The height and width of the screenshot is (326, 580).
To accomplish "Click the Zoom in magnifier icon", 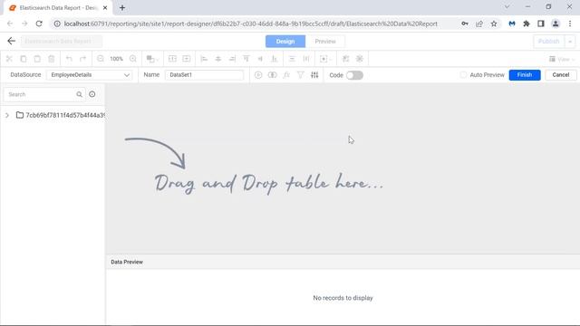I will 133,59.
